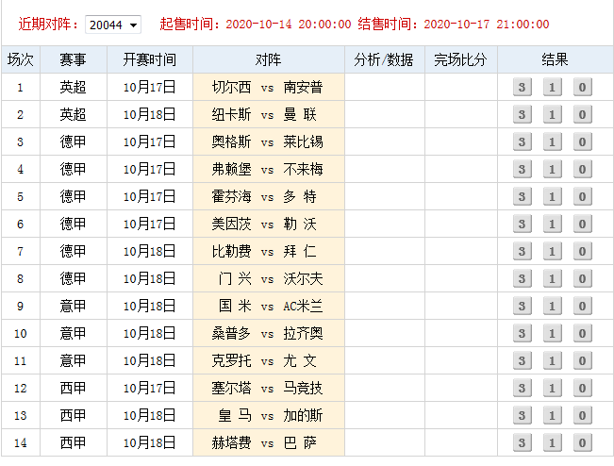Select result 1 for 奥格斯 vs 莱比锡
Viewport: 614px width, 466px height.
coord(552,141)
